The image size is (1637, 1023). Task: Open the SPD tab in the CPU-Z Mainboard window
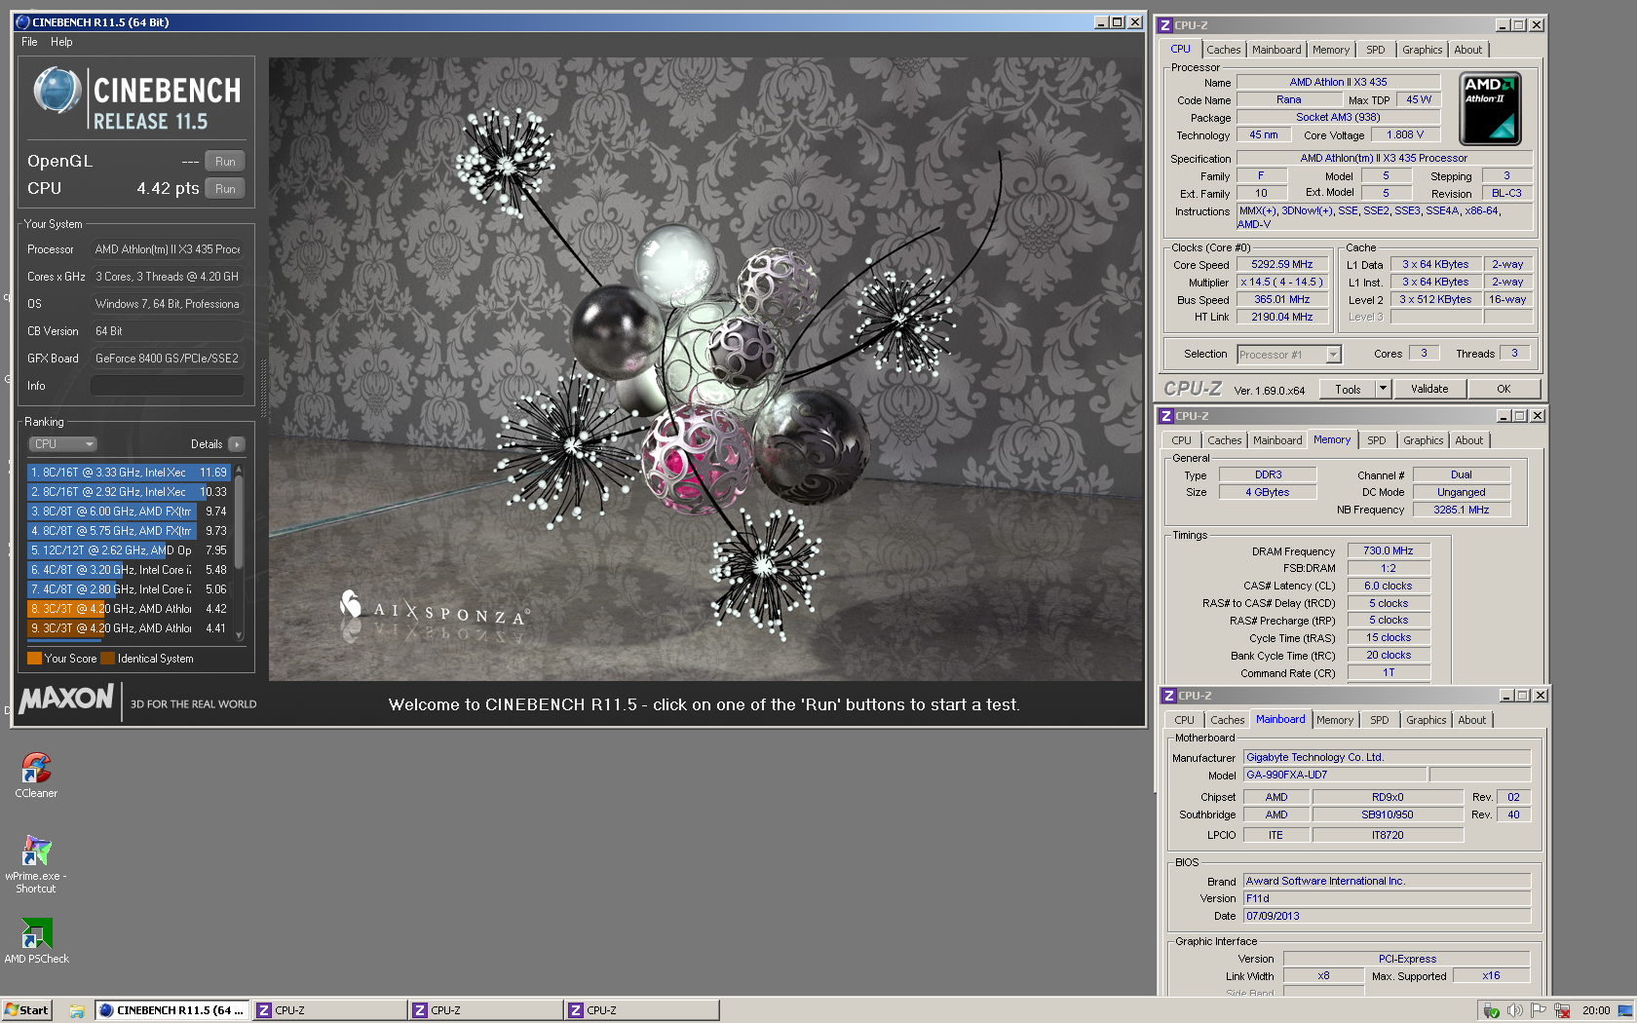[x=1379, y=720]
